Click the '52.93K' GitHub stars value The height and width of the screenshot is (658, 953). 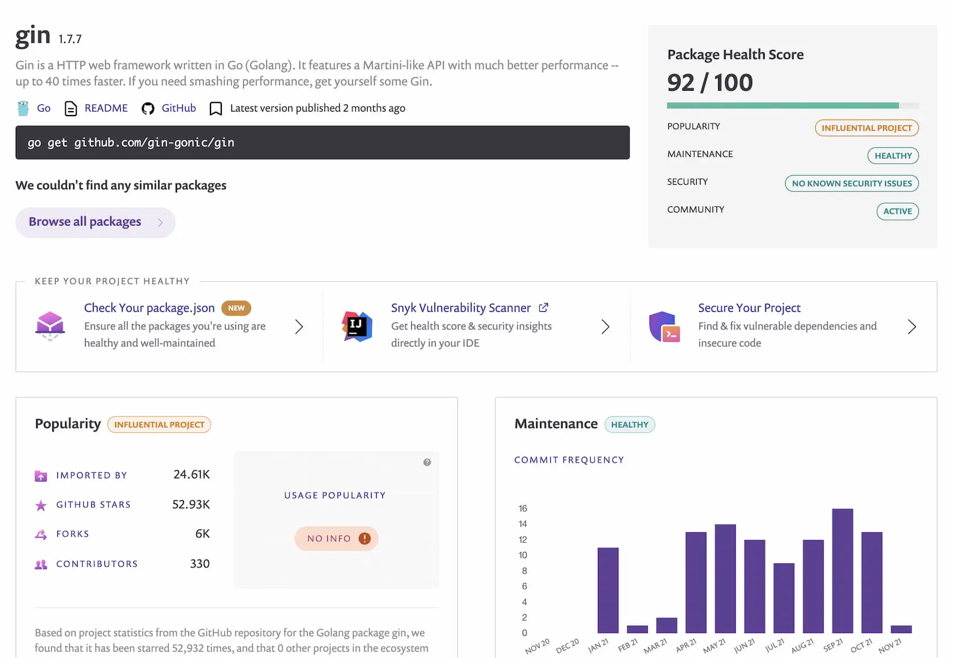point(191,504)
